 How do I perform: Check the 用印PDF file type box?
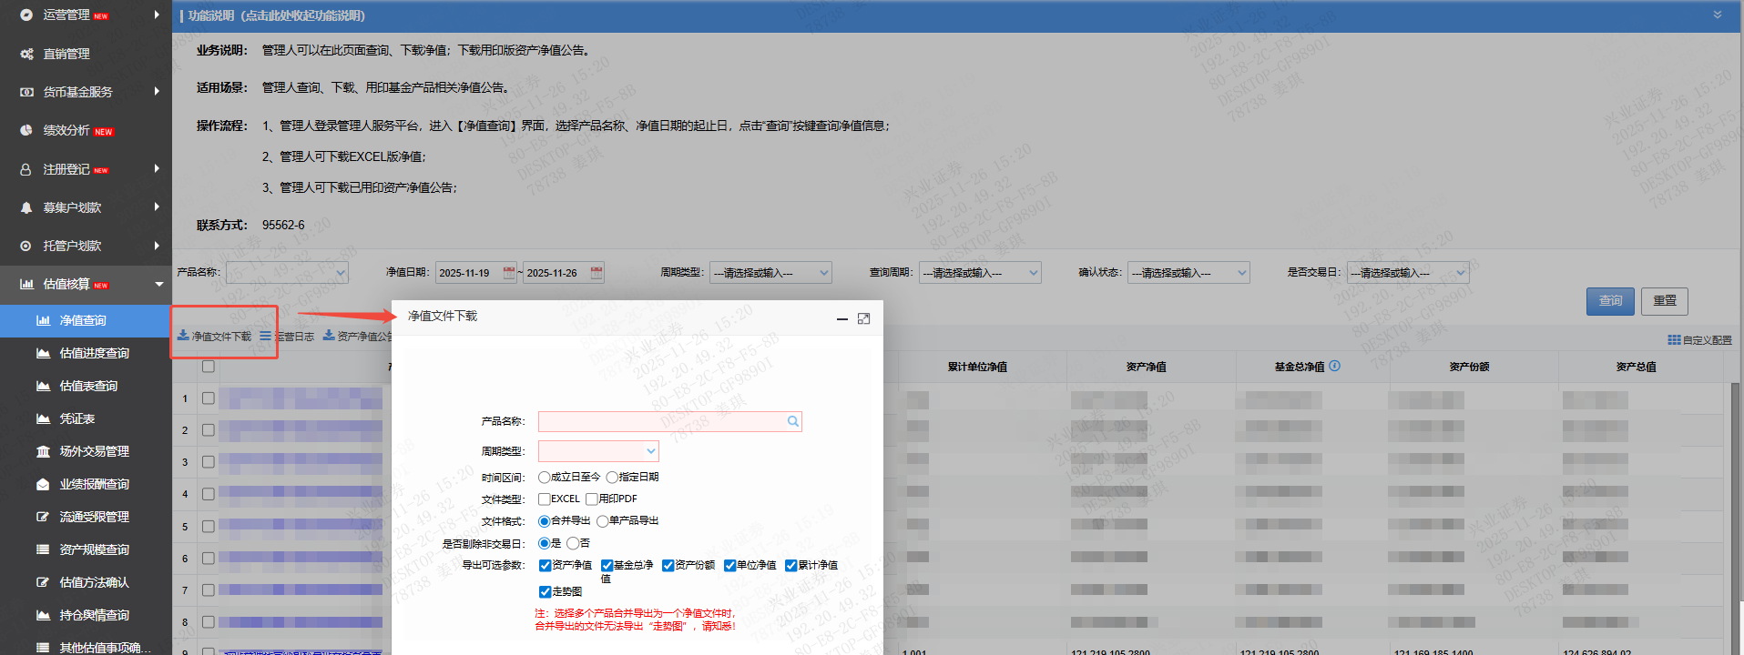(x=591, y=499)
